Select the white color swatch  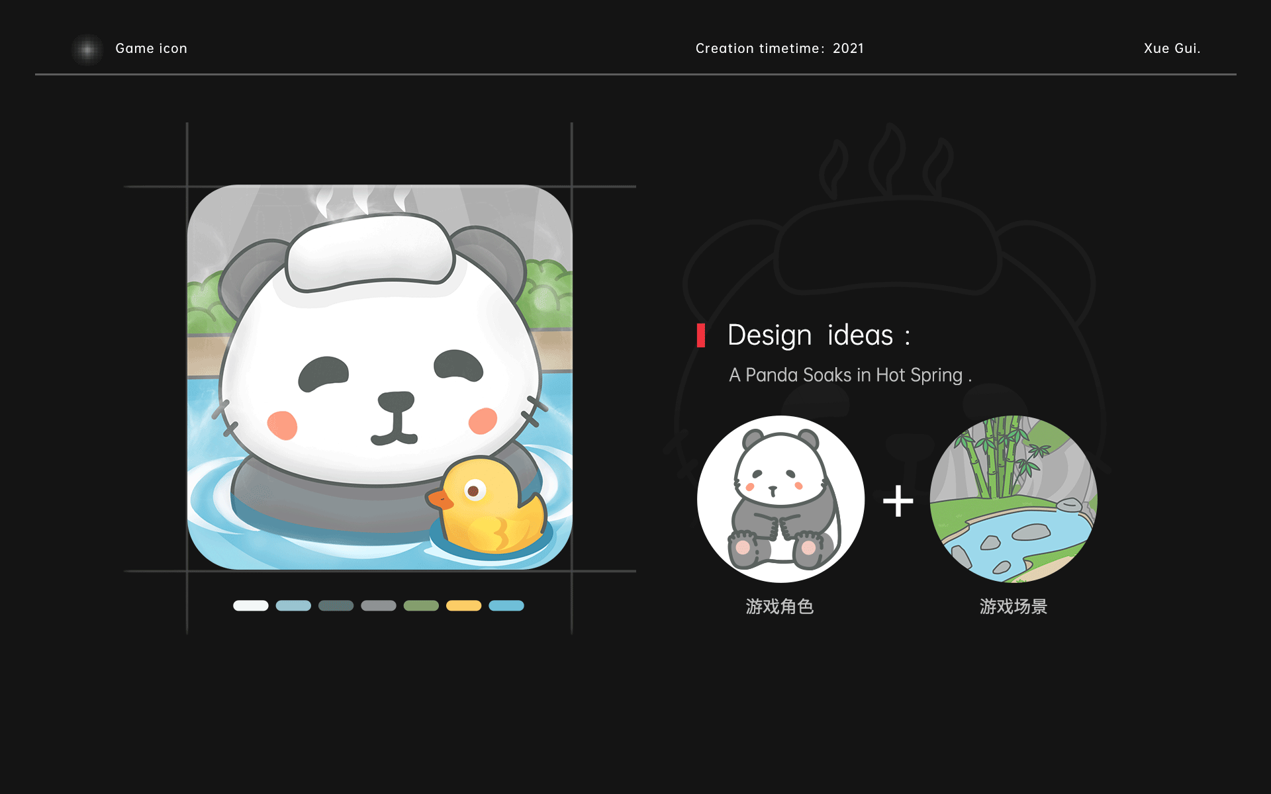250,605
